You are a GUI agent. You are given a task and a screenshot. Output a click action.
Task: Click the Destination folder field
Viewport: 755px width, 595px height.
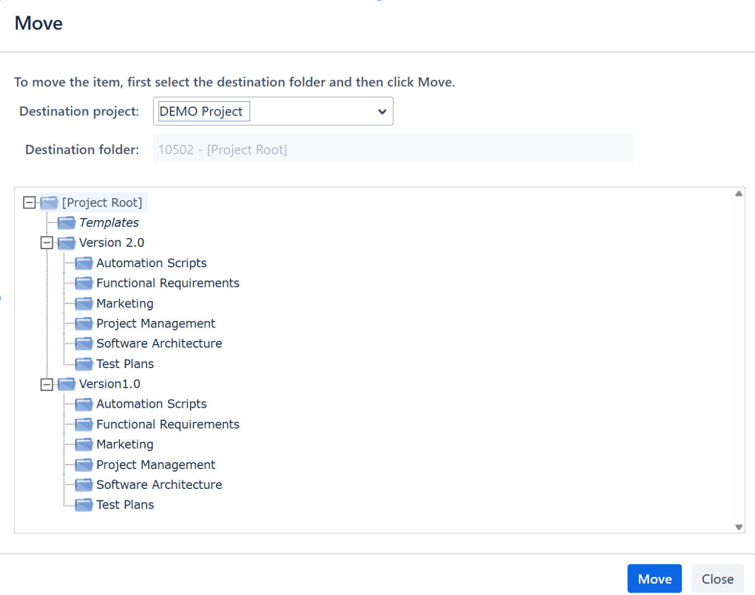[392, 150]
